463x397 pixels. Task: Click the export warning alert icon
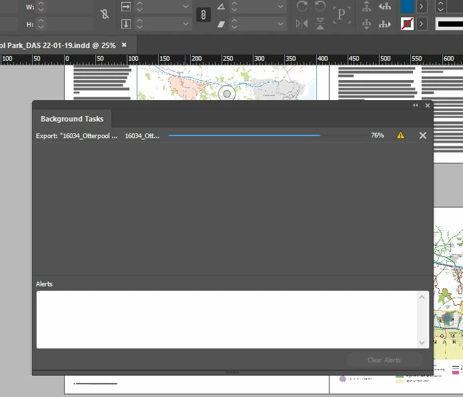tap(400, 135)
